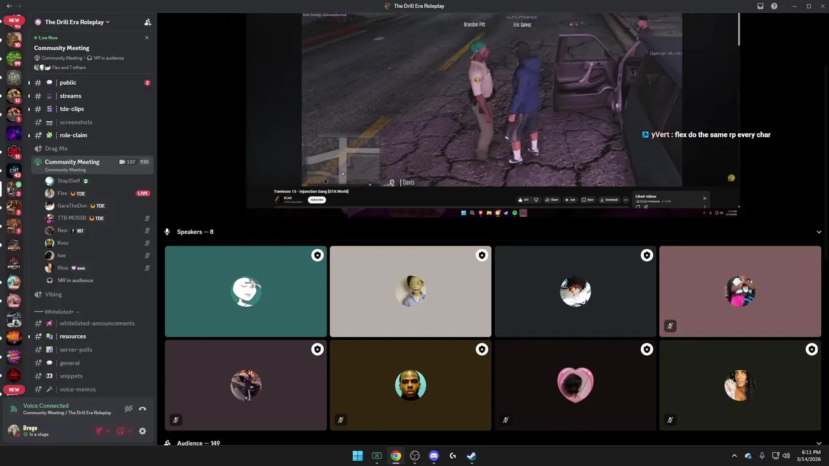The height and width of the screenshot is (466, 829).
Task: Open the server icon with the 12 badge
Action: point(14,96)
